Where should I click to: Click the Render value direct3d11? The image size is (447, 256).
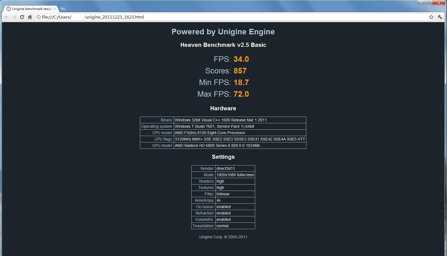point(235,168)
